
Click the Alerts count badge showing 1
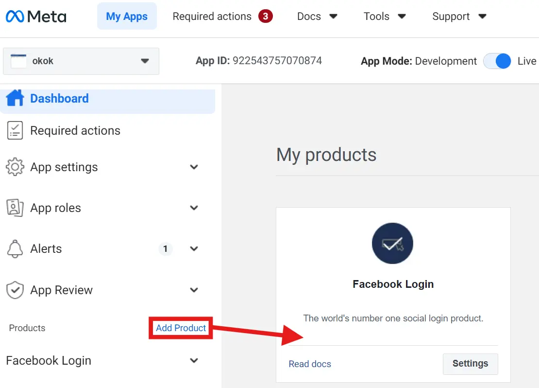pyautogui.click(x=166, y=248)
